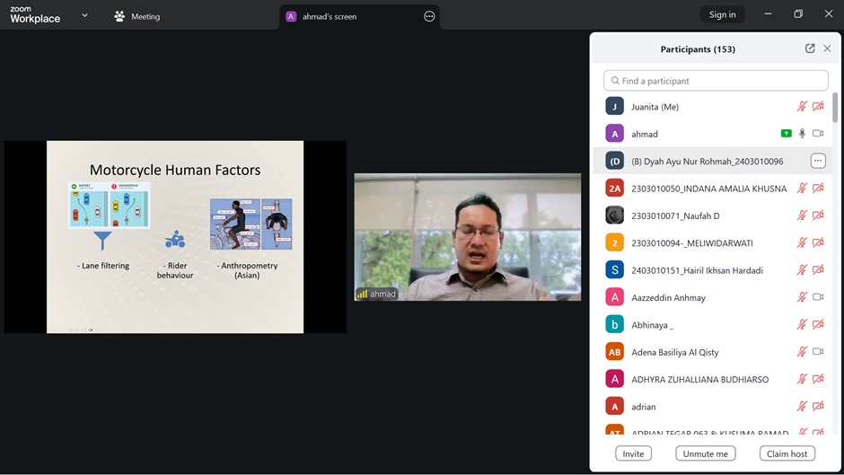
Task: Click Aazzeddin Anhmay's video camera icon
Action: (x=818, y=297)
